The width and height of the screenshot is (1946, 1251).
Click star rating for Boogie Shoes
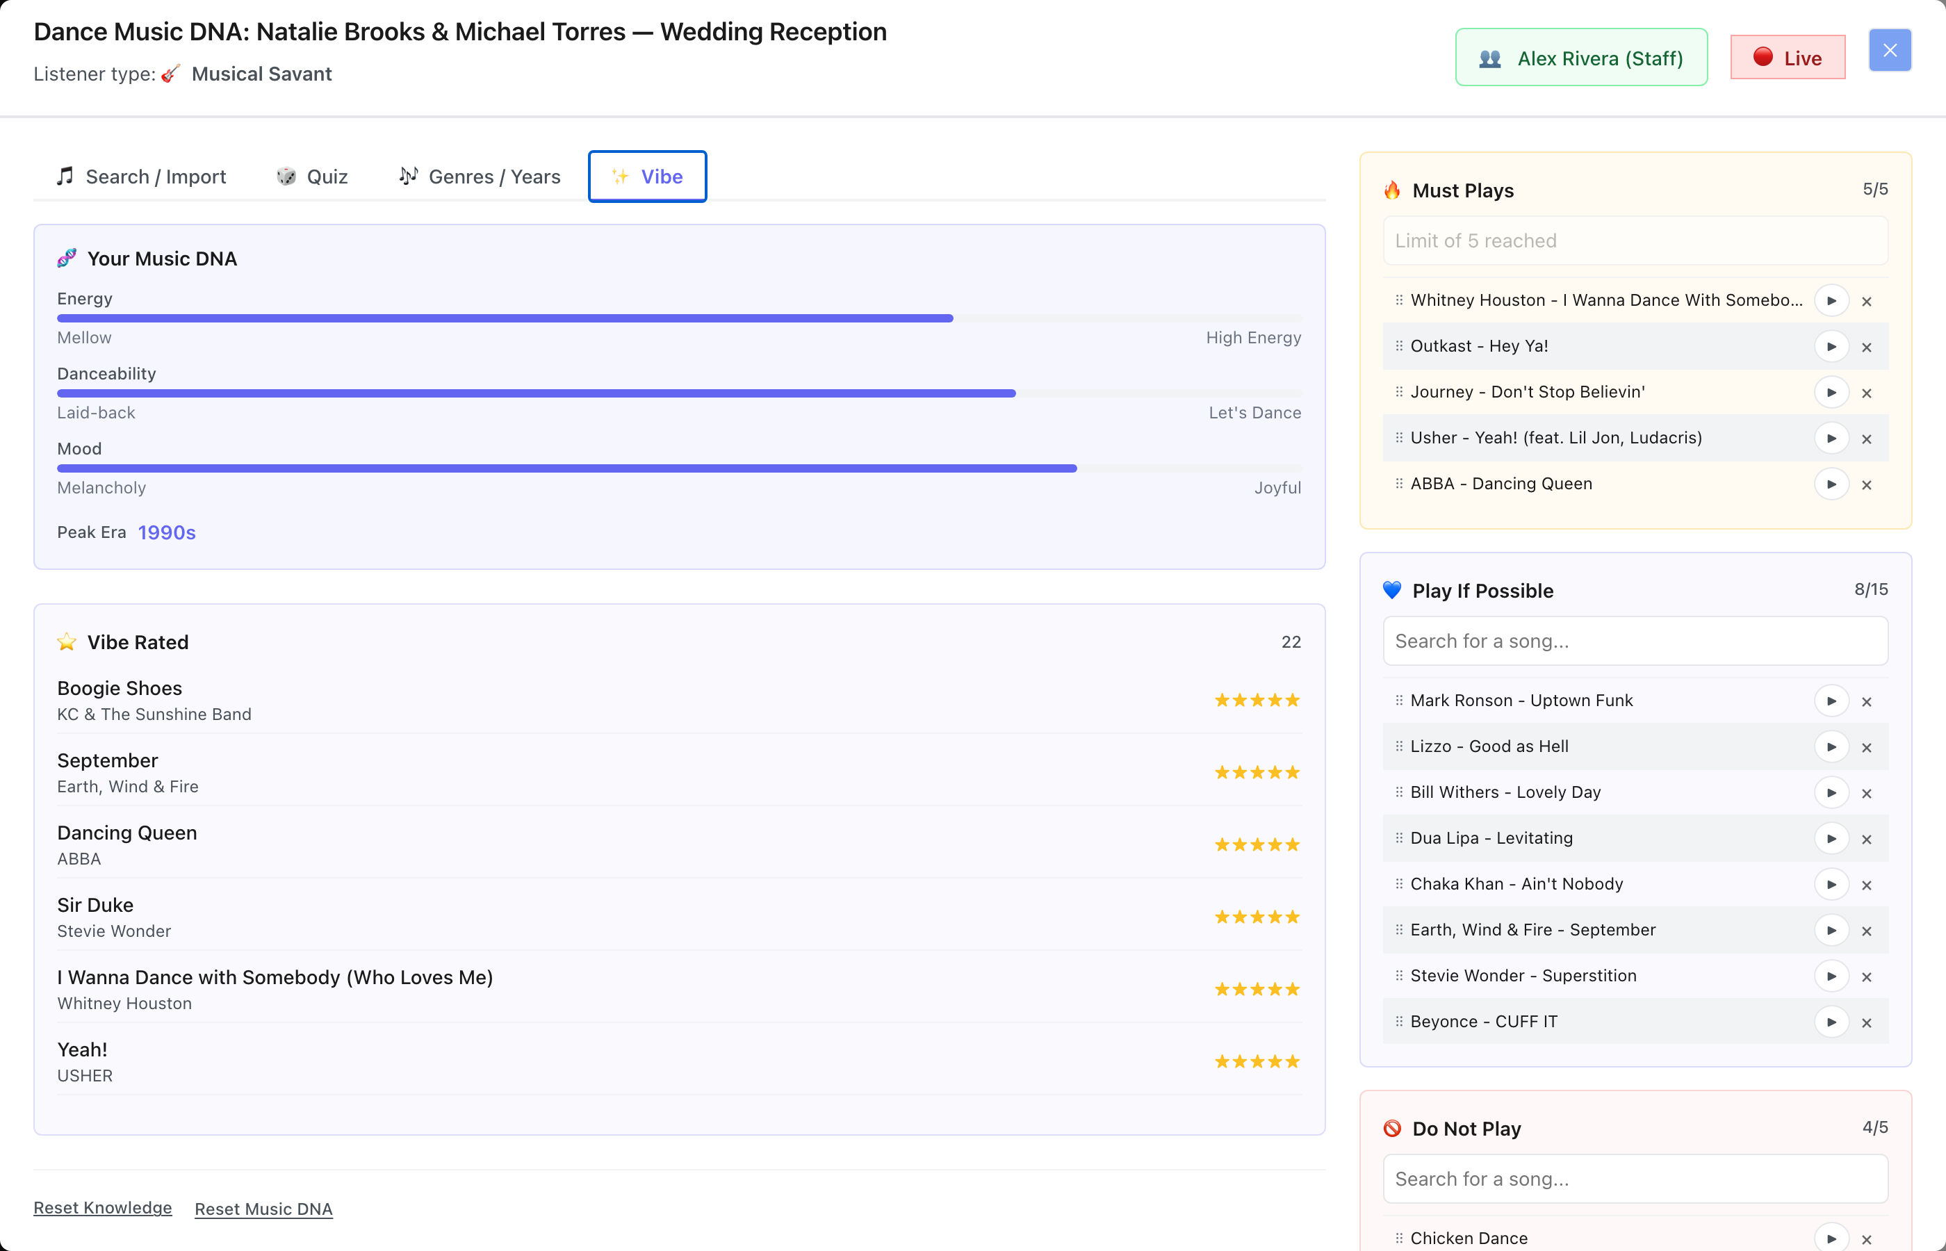tap(1257, 701)
